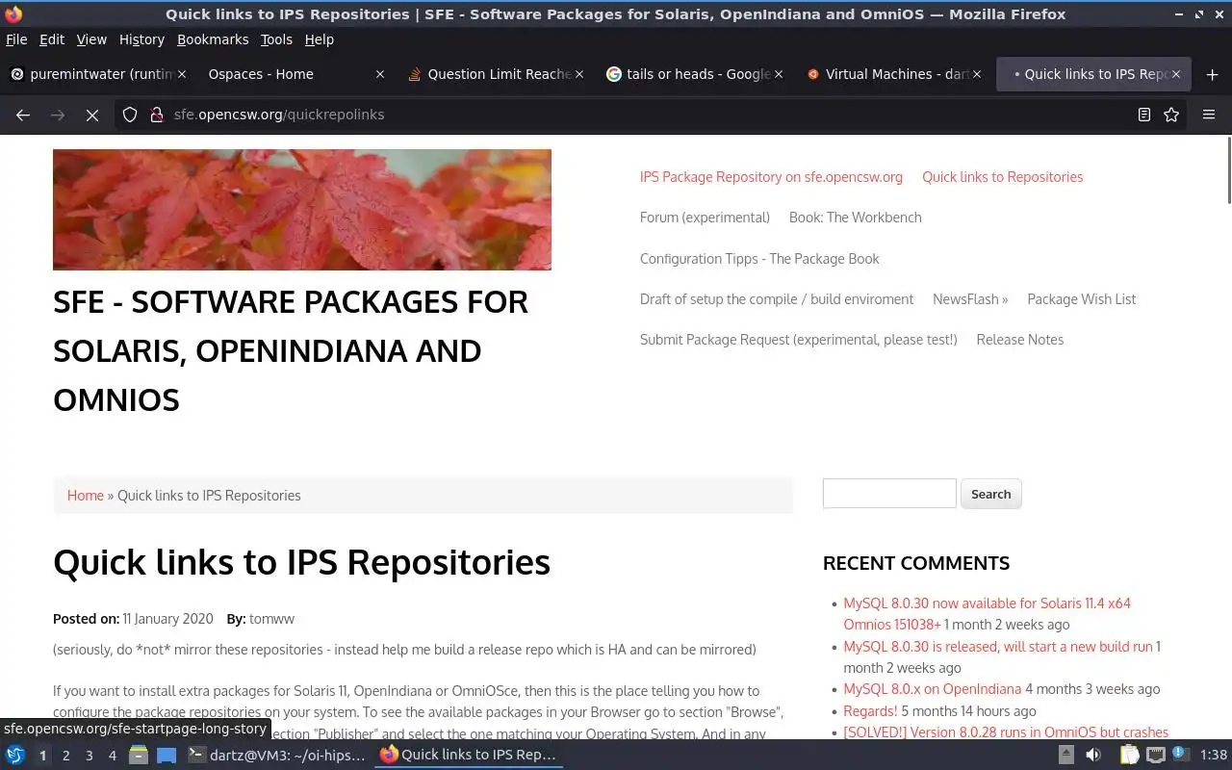Image resolution: width=1232 pixels, height=770 pixels.
Task: Open the Submit Package Request link
Action: [798, 340]
